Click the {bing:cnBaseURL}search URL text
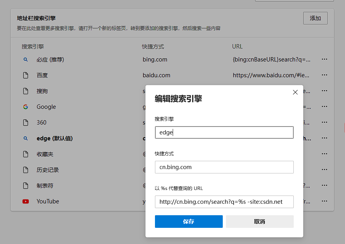The height and width of the screenshot is (244, 345). pos(272,60)
